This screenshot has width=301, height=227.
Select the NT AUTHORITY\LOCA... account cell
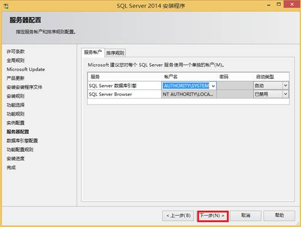pyautogui.click(x=189, y=94)
